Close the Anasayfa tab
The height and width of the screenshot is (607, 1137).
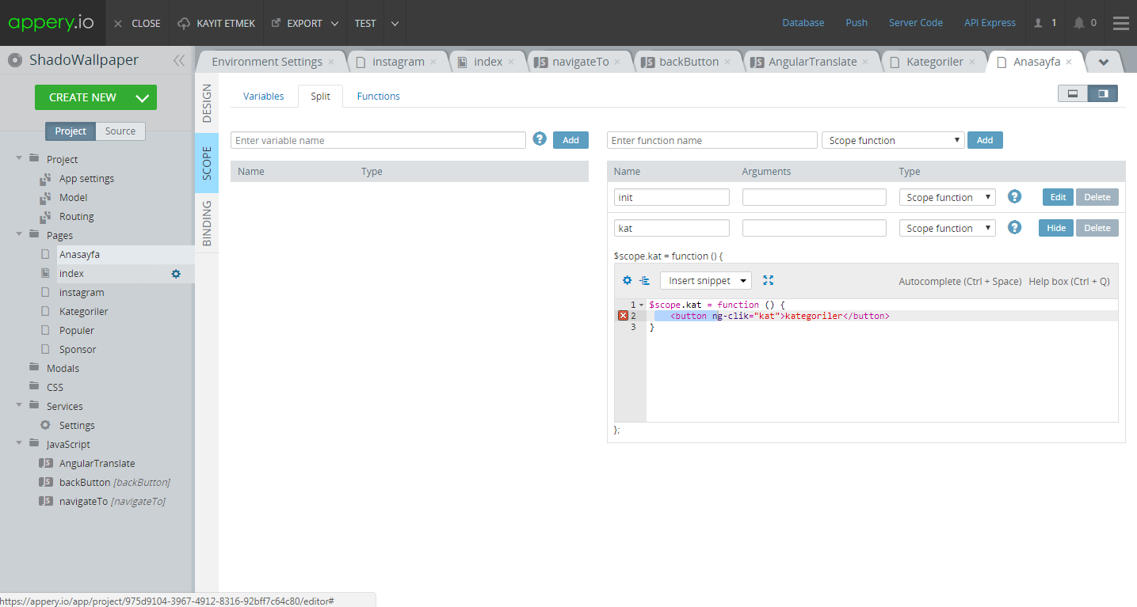(x=1069, y=62)
